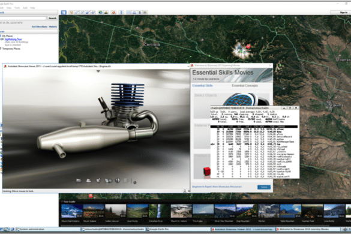Click the Add Placemark toolbar icon

[71, 13]
